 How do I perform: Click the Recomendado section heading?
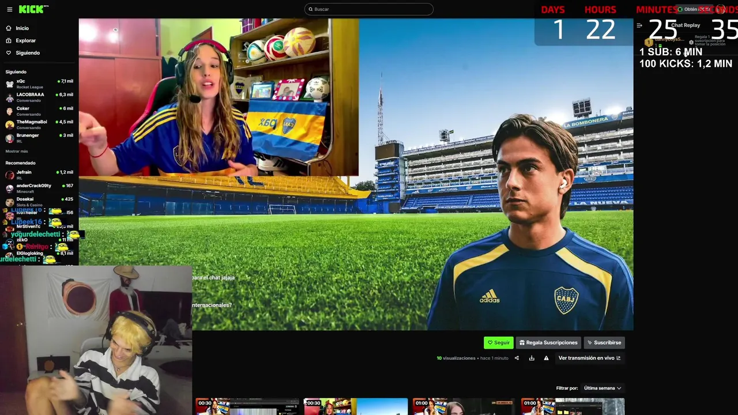(x=20, y=163)
